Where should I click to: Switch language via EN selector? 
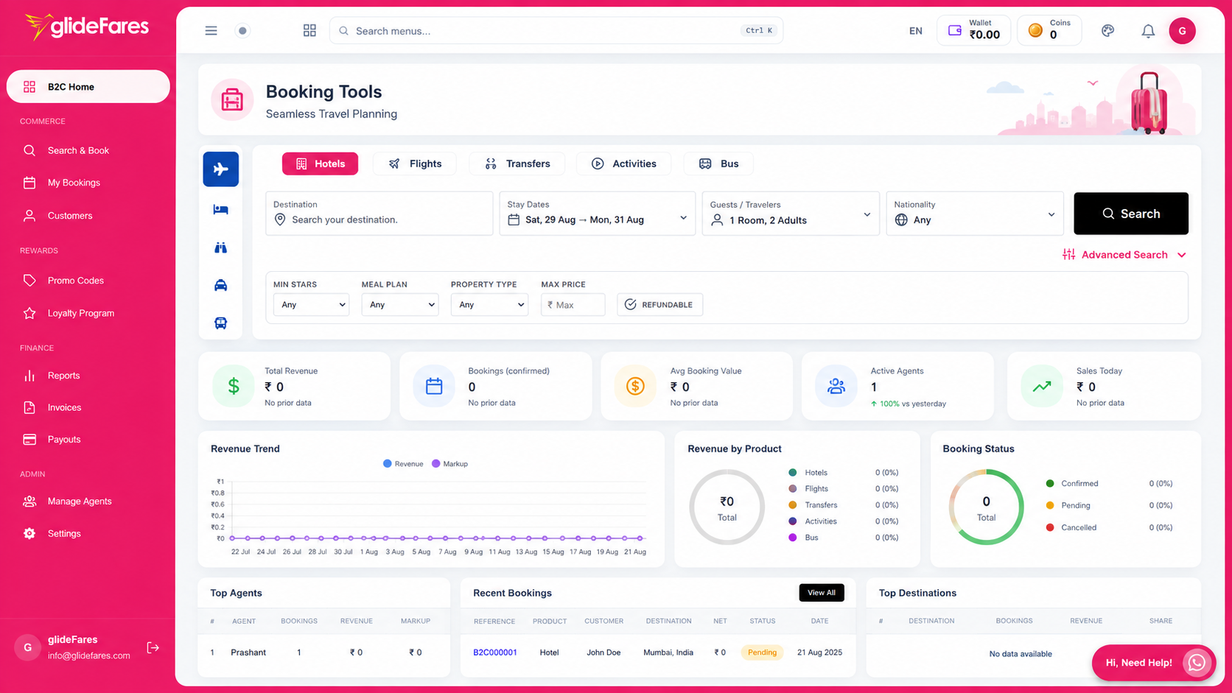coord(915,31)
